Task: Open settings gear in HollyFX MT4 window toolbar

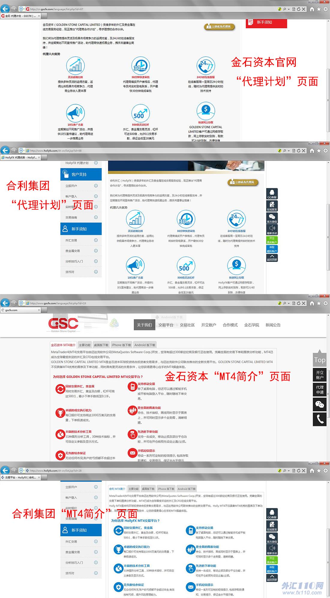Action: [326, 470]
